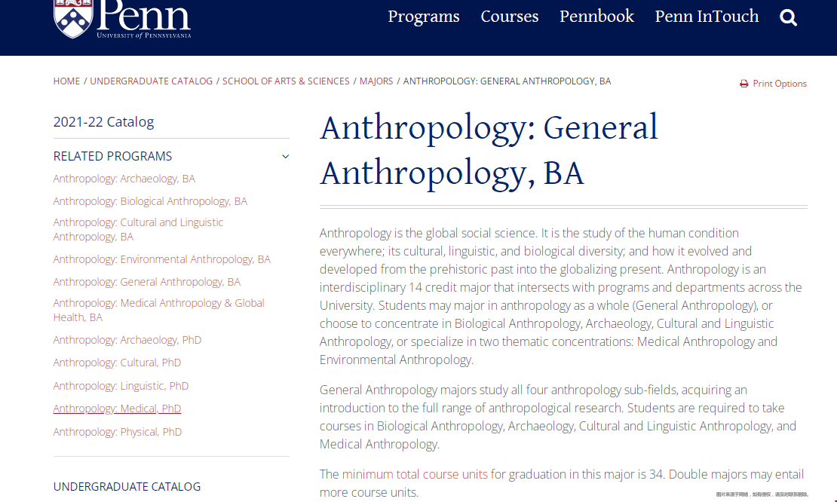The image size is (837, 502).
Task: Click the Penn shield logo
Action: tap(74, 19)
